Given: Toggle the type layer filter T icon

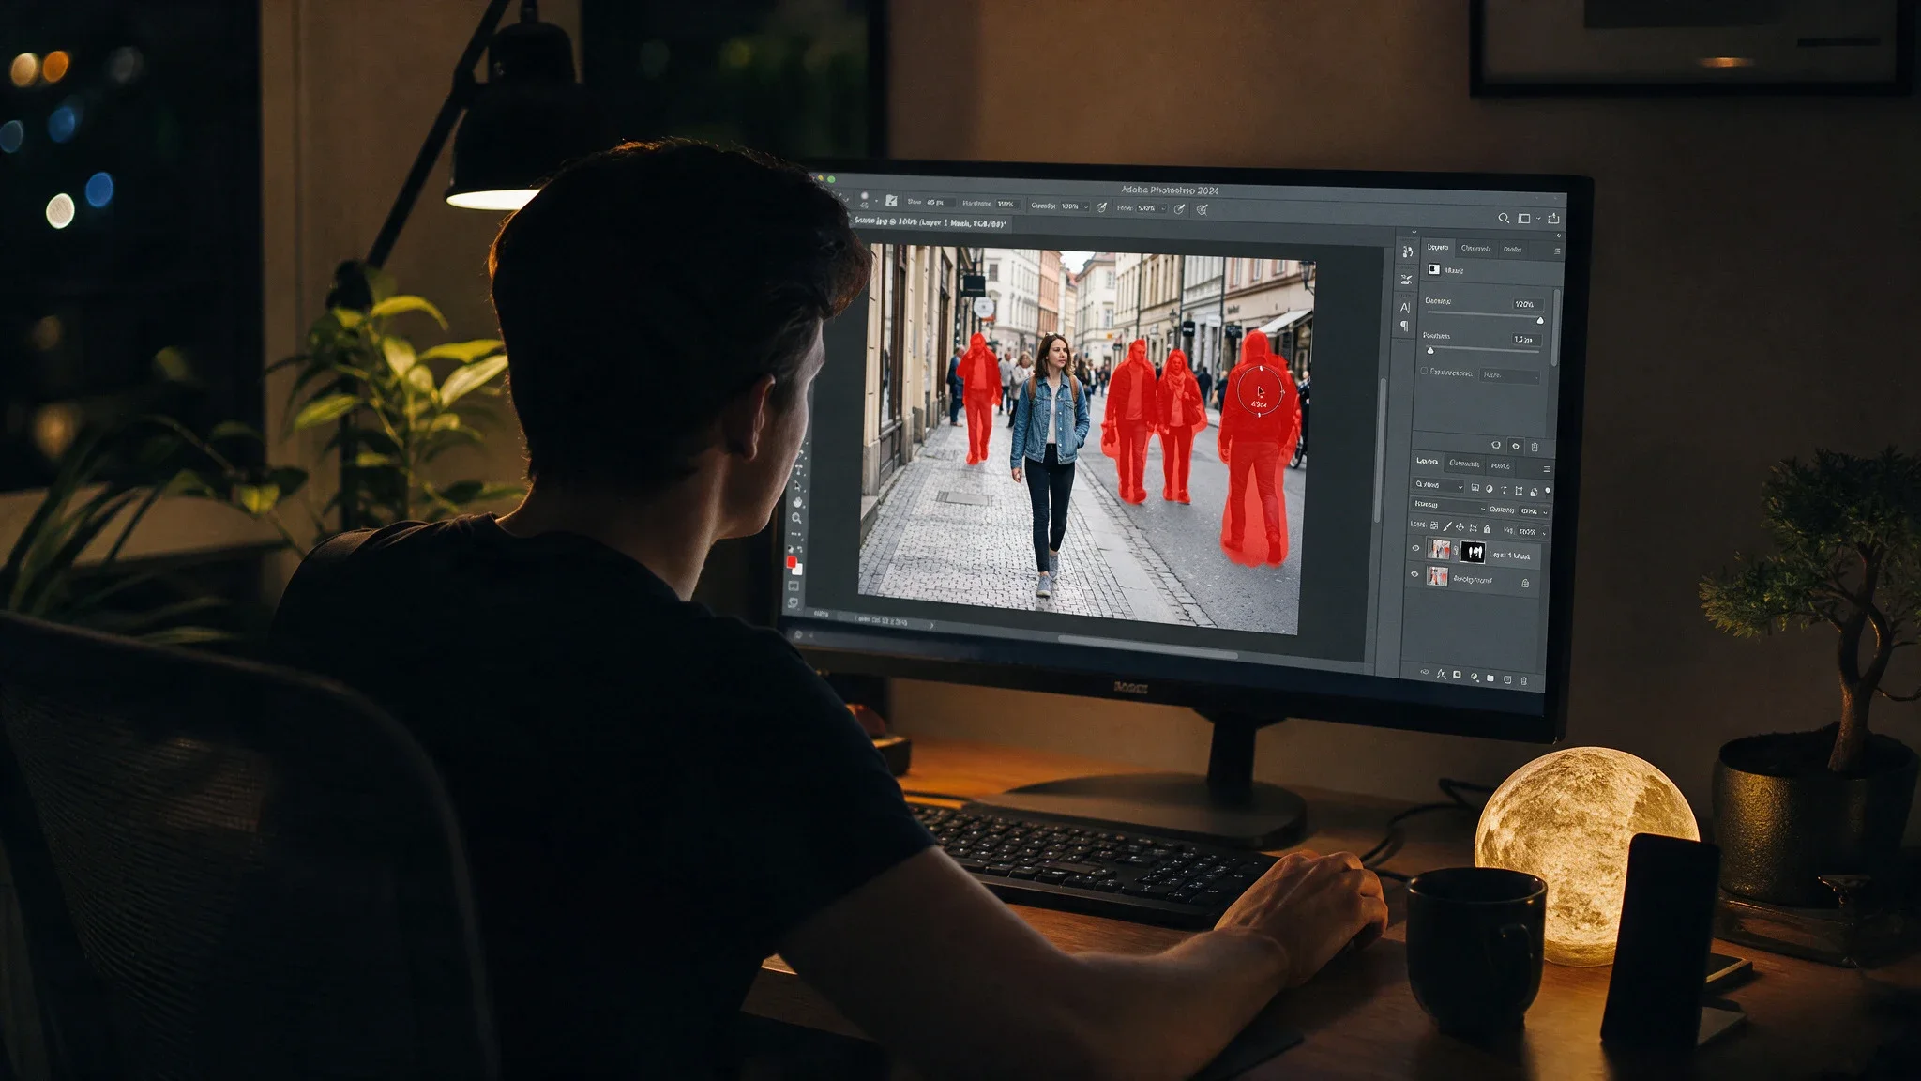Looking at the screenshot, I should point(1504,490).
